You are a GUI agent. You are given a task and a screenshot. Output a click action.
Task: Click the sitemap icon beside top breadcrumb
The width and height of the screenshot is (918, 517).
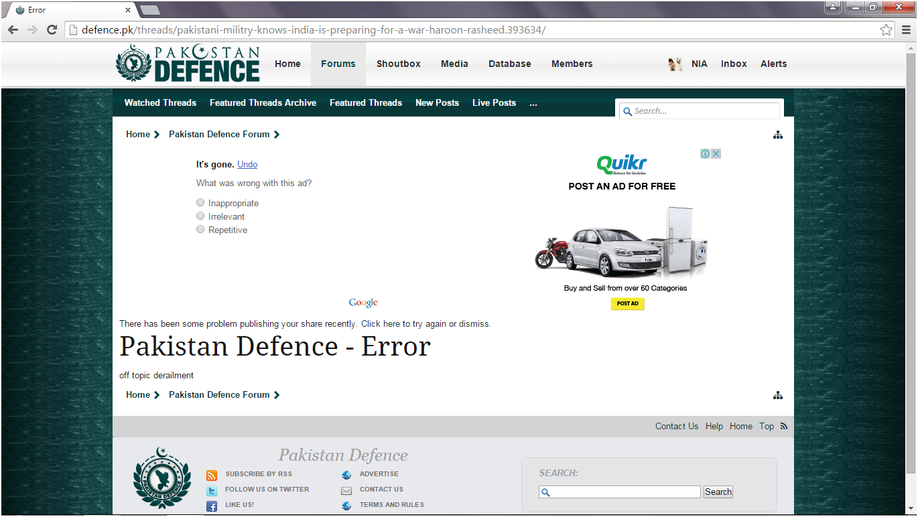777,135
